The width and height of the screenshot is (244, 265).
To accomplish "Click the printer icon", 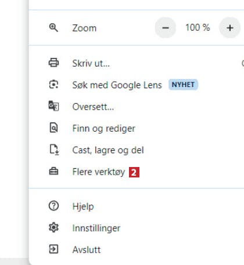I will tap(53, 63).
